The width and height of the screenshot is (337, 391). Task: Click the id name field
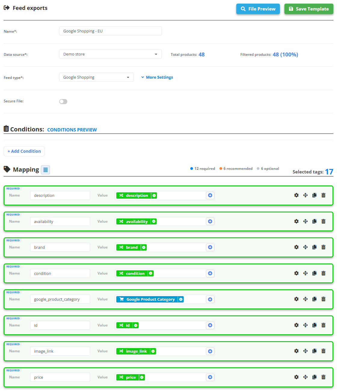(60, 325)
